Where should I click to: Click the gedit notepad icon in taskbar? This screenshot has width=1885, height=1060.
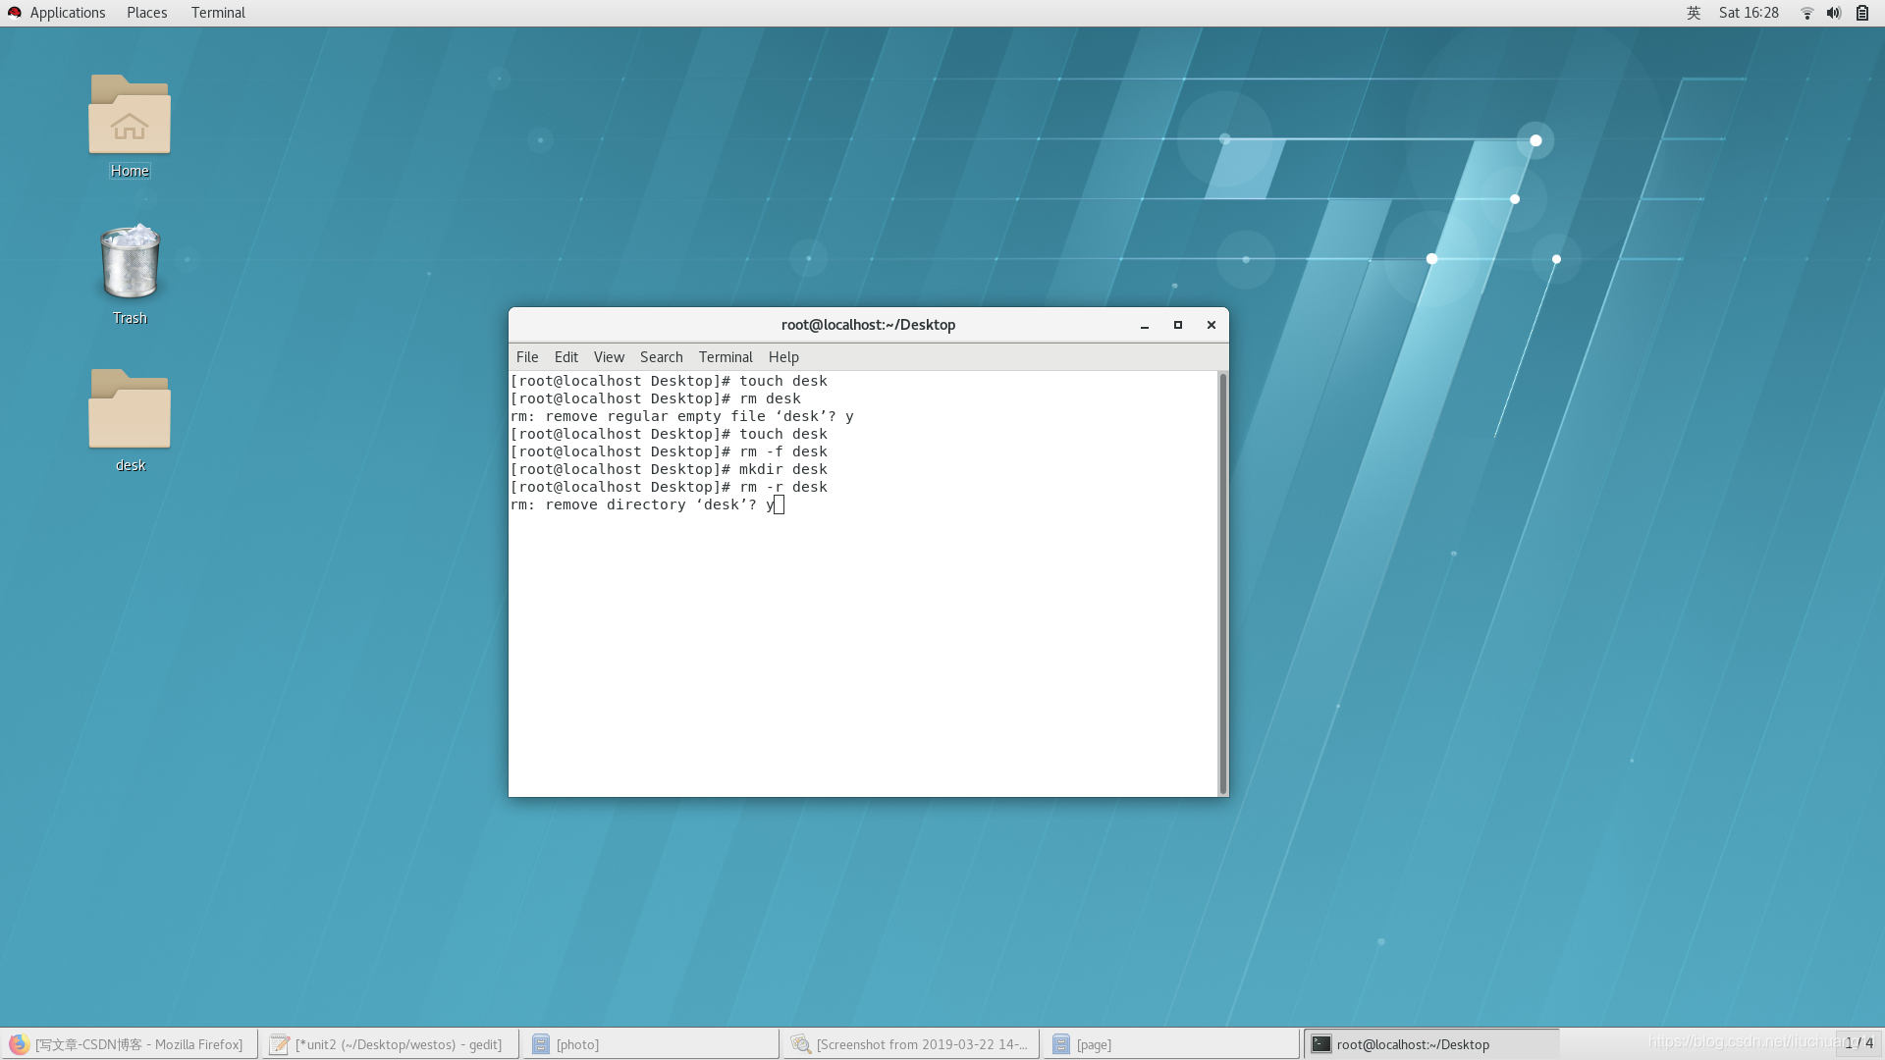[279, 1044]
